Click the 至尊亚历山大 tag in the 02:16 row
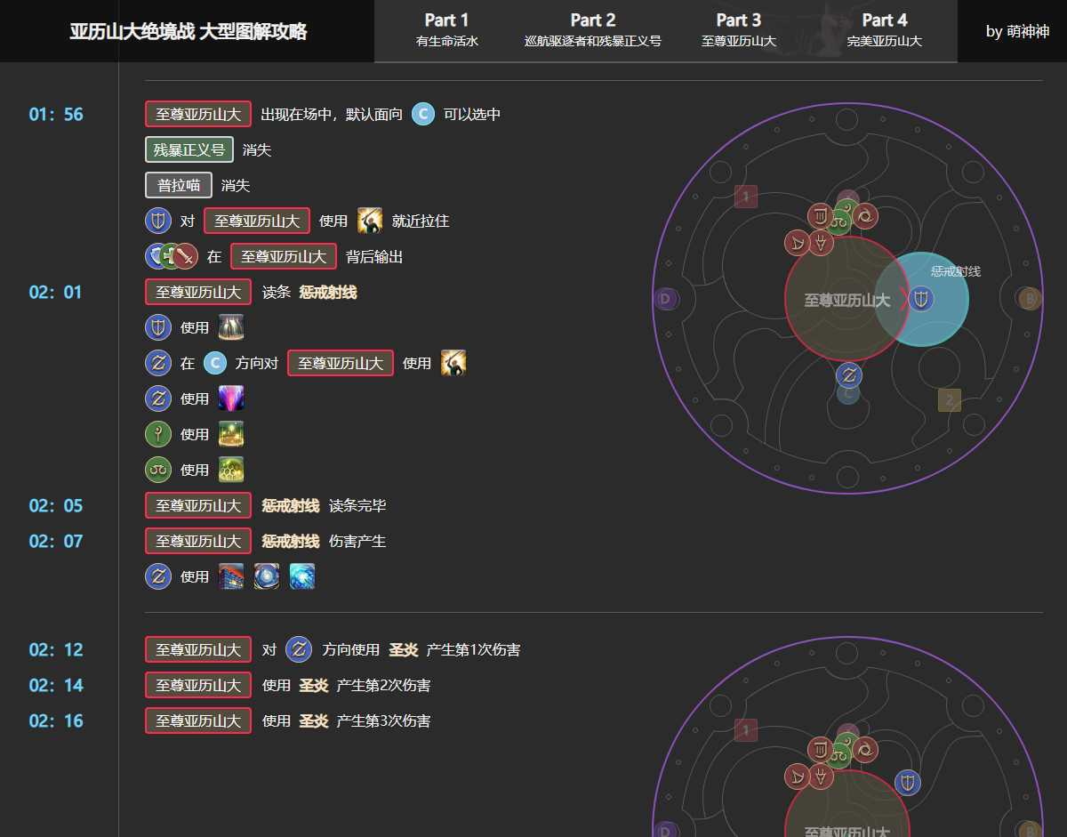 pyautogui.click(x=198, y=720)
